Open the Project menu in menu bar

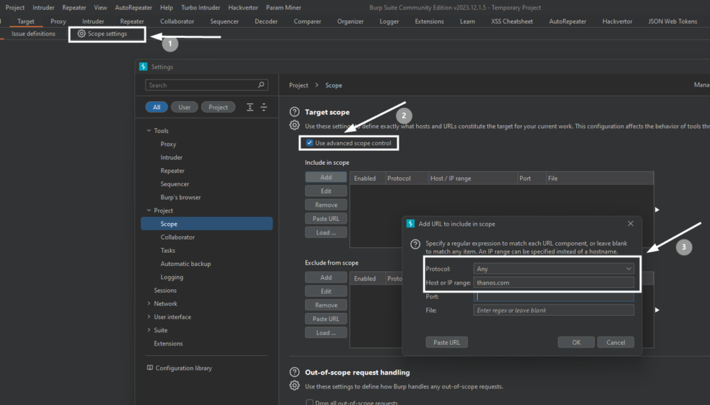(x=15, y=7)
